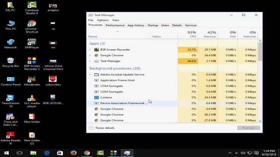Open Firefox from the taskbar
Viewport: 280px width, 157px height.
(73, 153)
